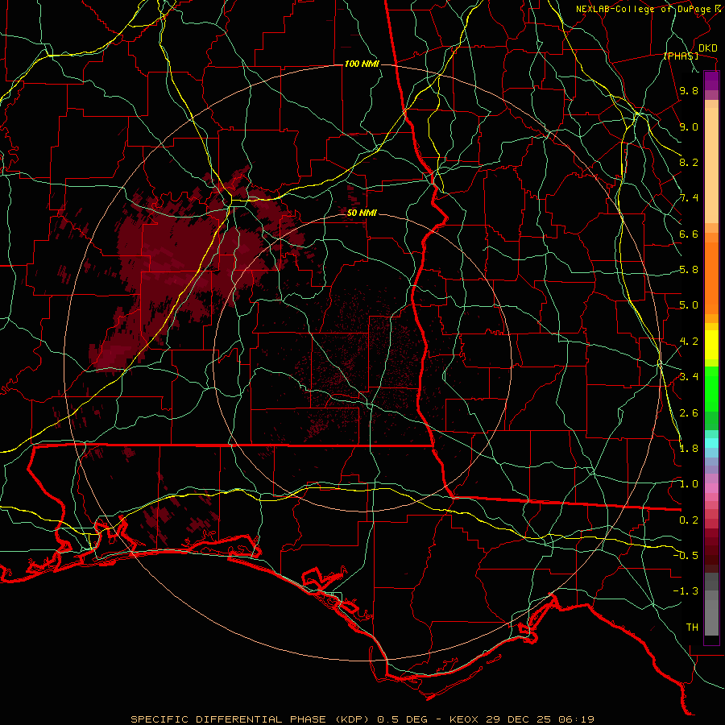Screen dimensions: 725x725
Task: Click the 50 NMI range ring label
Action: (362, 213)
